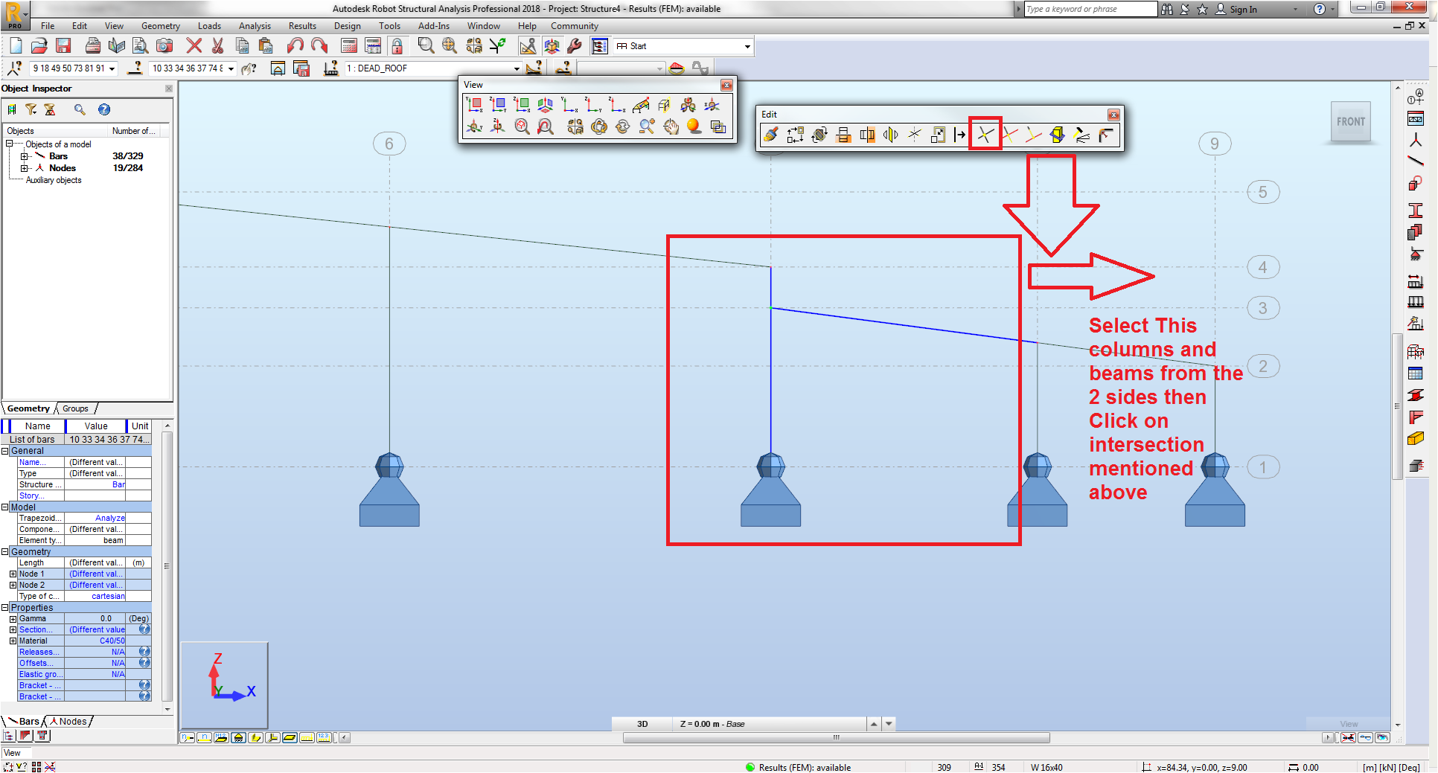The height and width of the screenshot is (773, 1438).
Task: Click the screen capture camera icon in main toolbar
Action: pos(164,45)
